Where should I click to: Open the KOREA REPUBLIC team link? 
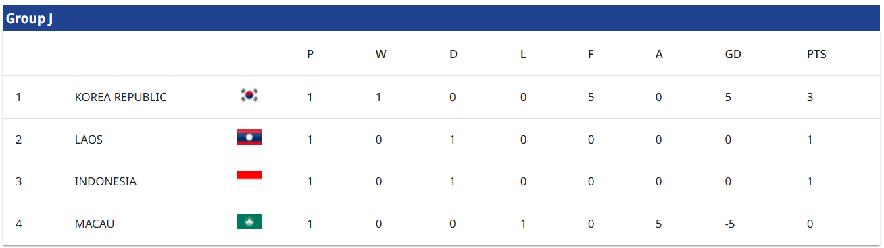point(120,97)
